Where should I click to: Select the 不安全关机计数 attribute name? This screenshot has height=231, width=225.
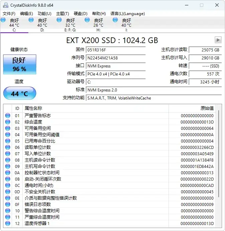pyautogui.click(x=40, y=192)
